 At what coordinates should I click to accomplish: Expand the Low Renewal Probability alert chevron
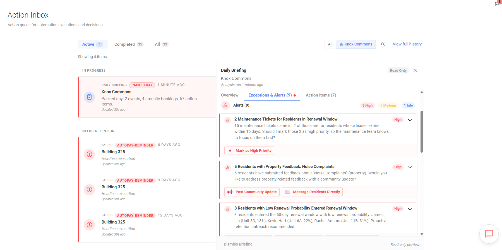click(x=410, y=209)
